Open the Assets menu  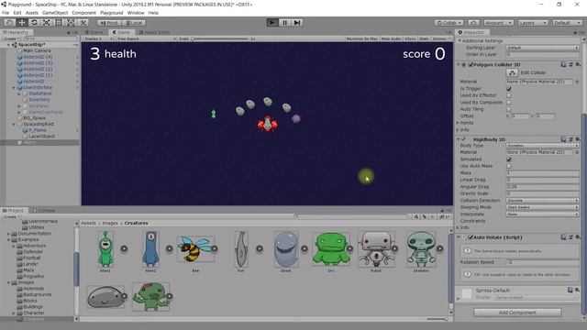click(x=31, y=13)
